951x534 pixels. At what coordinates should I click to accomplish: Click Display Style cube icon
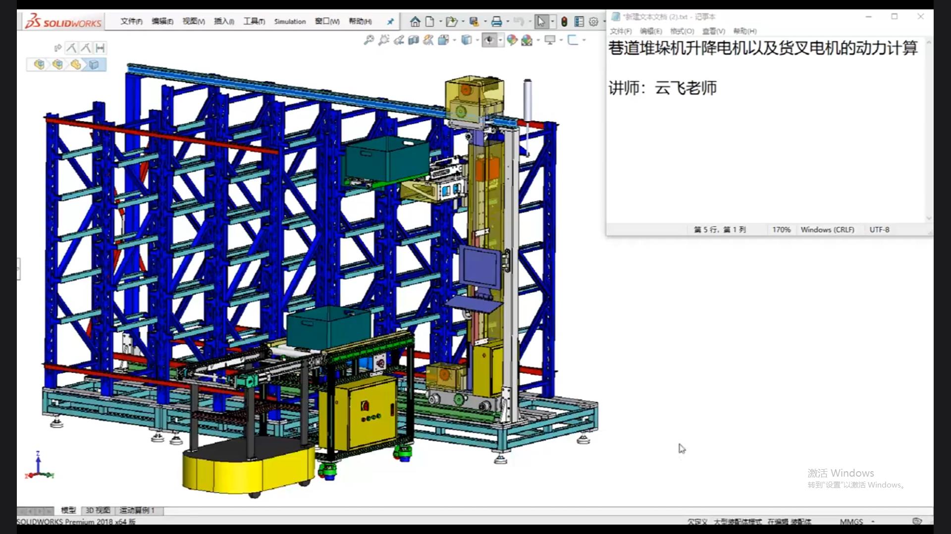pos(466,40)
